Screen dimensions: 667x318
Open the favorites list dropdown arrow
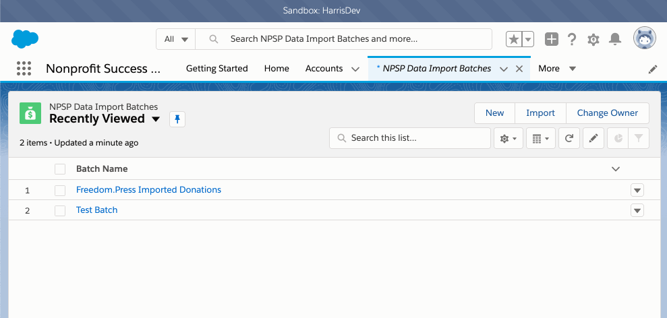tap(528, 40)
